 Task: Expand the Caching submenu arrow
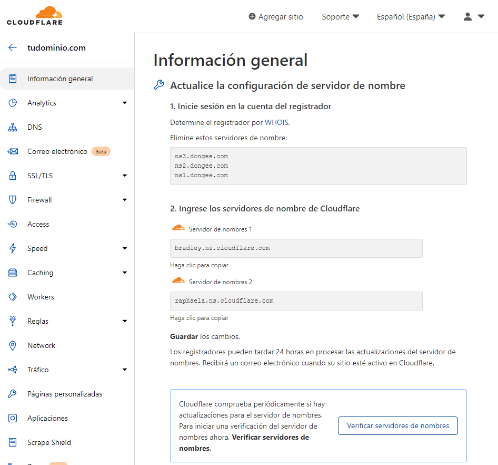click(125, 273)
